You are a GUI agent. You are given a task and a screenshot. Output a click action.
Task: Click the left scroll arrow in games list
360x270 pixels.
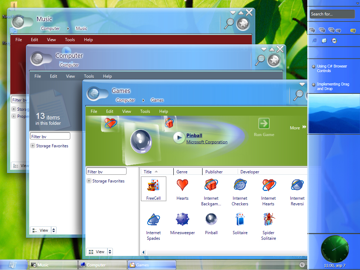click(x=143, y=252)
